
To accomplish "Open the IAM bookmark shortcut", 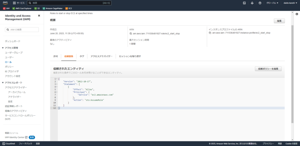I will pos(6,8).
